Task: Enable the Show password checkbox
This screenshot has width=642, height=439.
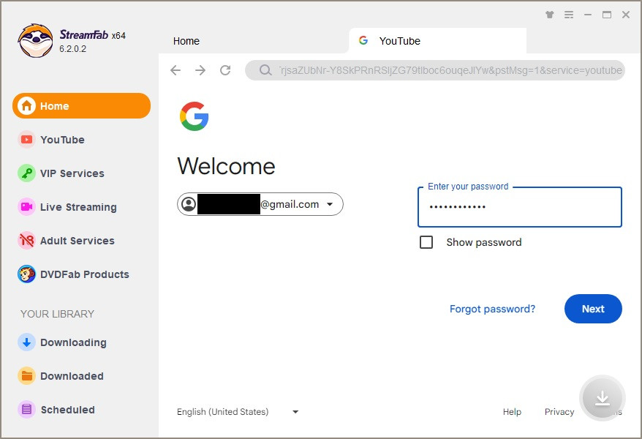Action: click(x=426, y=242)
